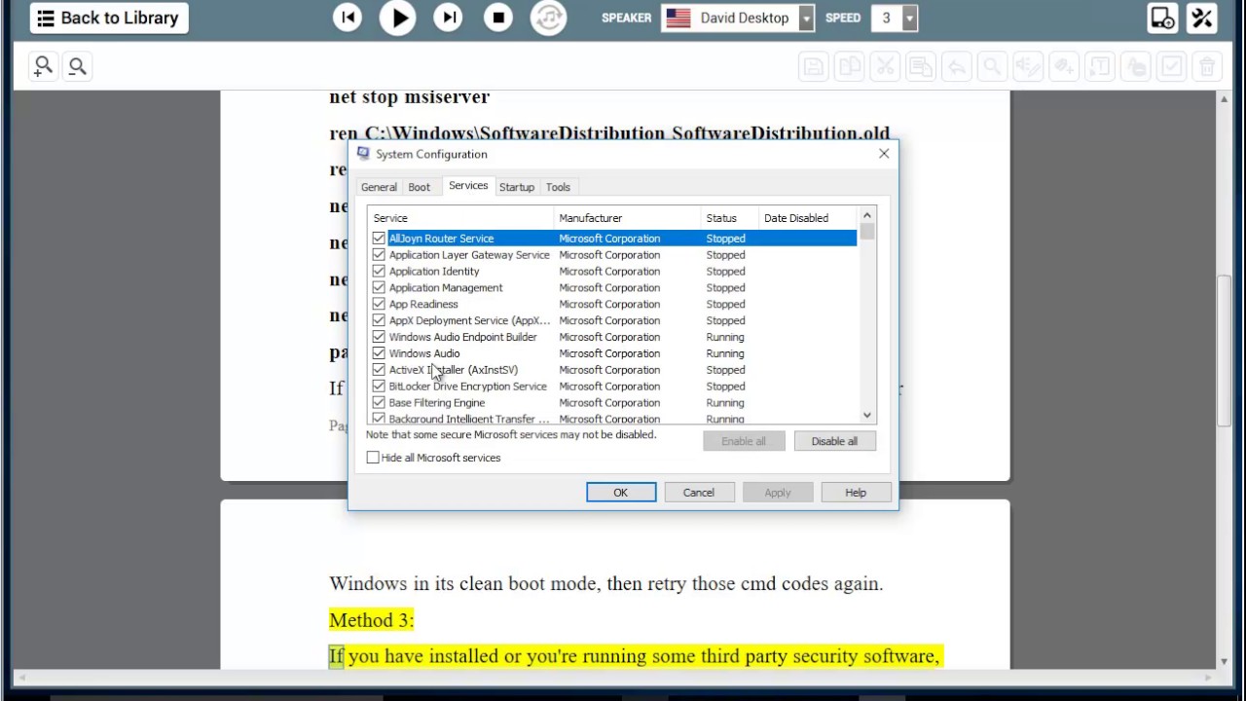The image size is (1246, 701).
Task: Sort by the Status column header
Action: (x=730, y=218)
